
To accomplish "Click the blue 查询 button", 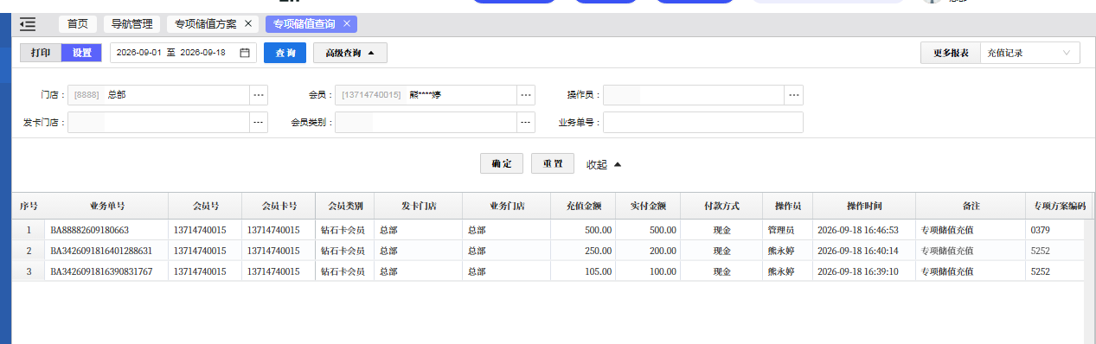I will click(285, 53).
